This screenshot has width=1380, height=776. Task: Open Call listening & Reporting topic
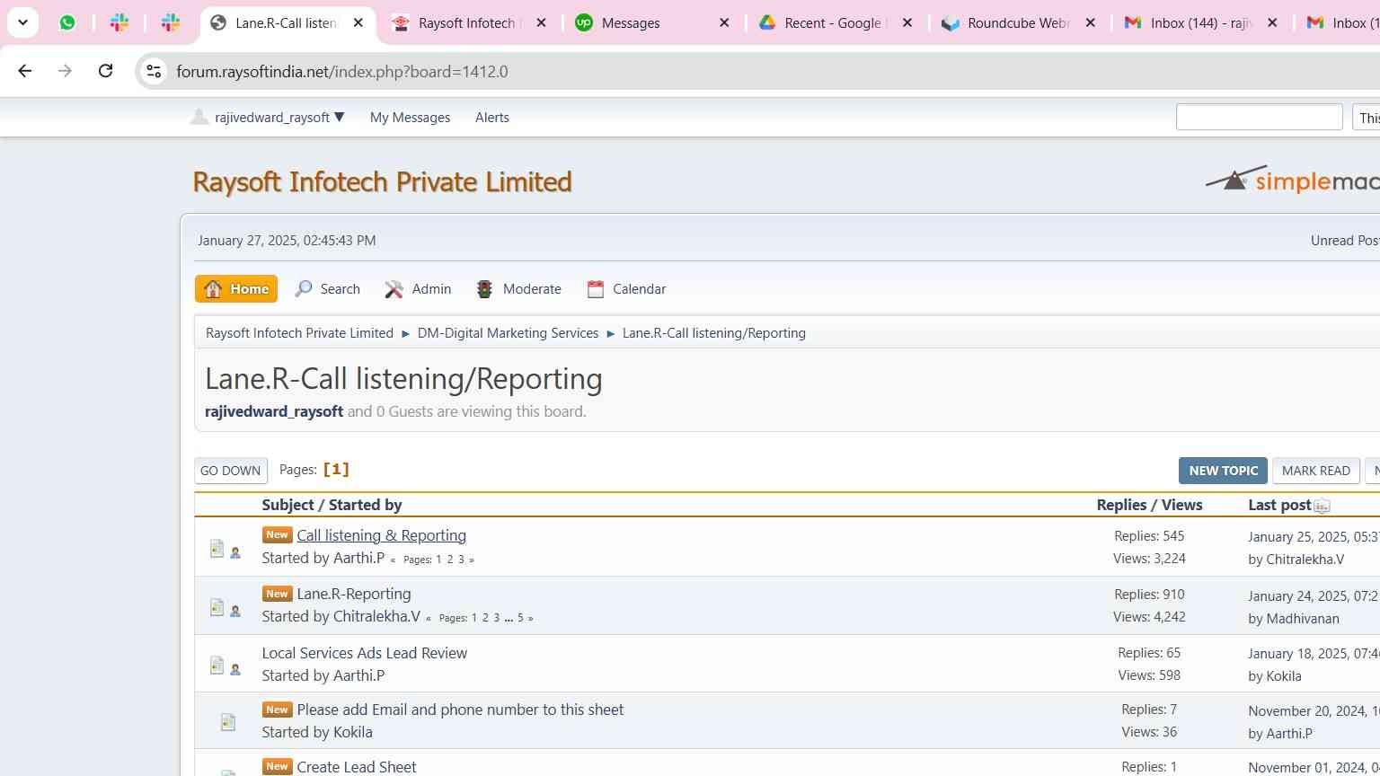tap(381, 535)
